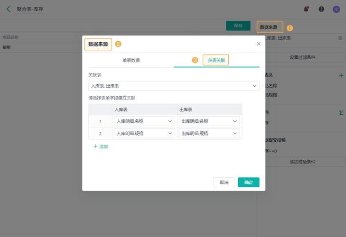
Task: Click row number 2 cell
Action: click(x=101, y=134)
